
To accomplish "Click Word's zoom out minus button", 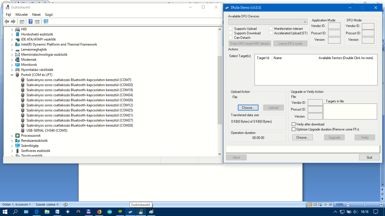I will click(x=348, y=204).
